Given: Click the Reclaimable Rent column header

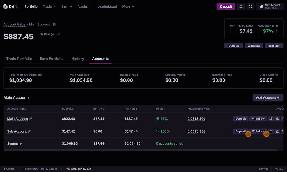Looking at the screenshot, I should tap(198, 109).
